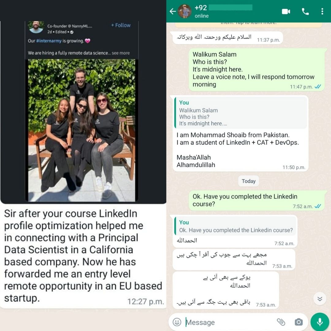
Task: Open the team photo in the post
Action: tap(82, 130)
